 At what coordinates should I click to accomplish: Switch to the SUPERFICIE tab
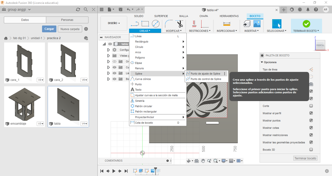click(161, 16)
